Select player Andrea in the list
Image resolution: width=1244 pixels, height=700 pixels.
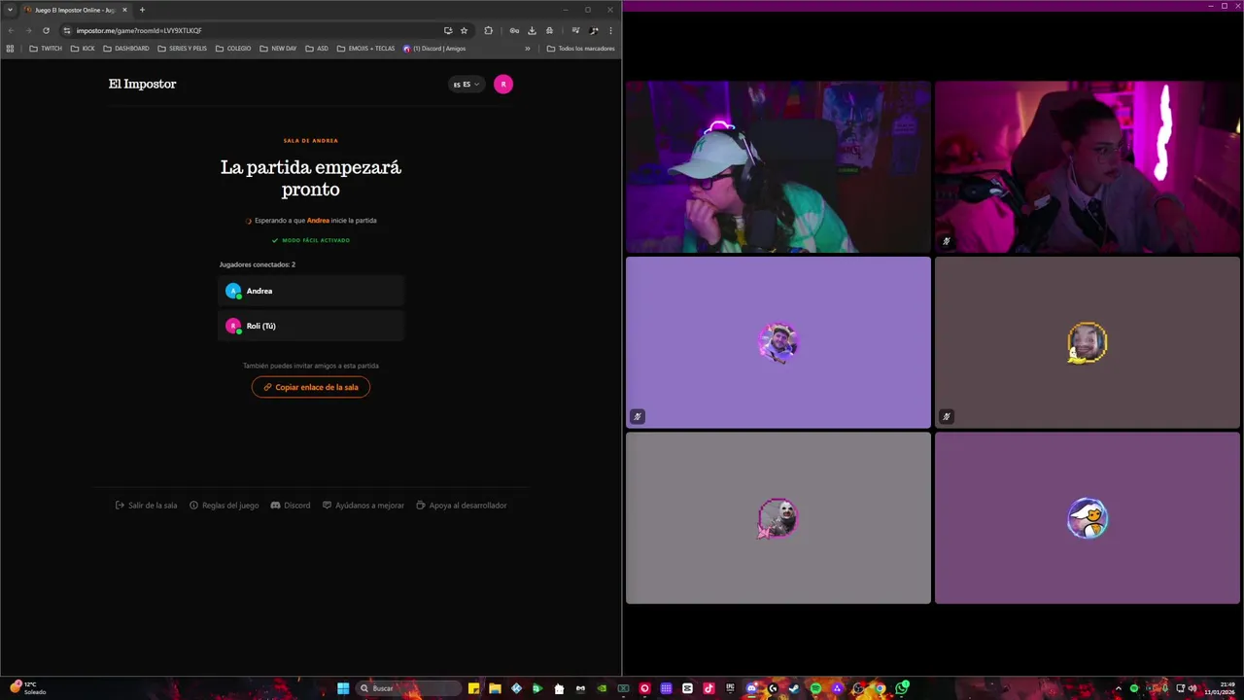311,291
